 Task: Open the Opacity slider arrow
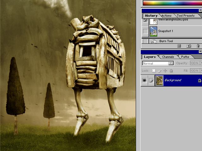201,63
